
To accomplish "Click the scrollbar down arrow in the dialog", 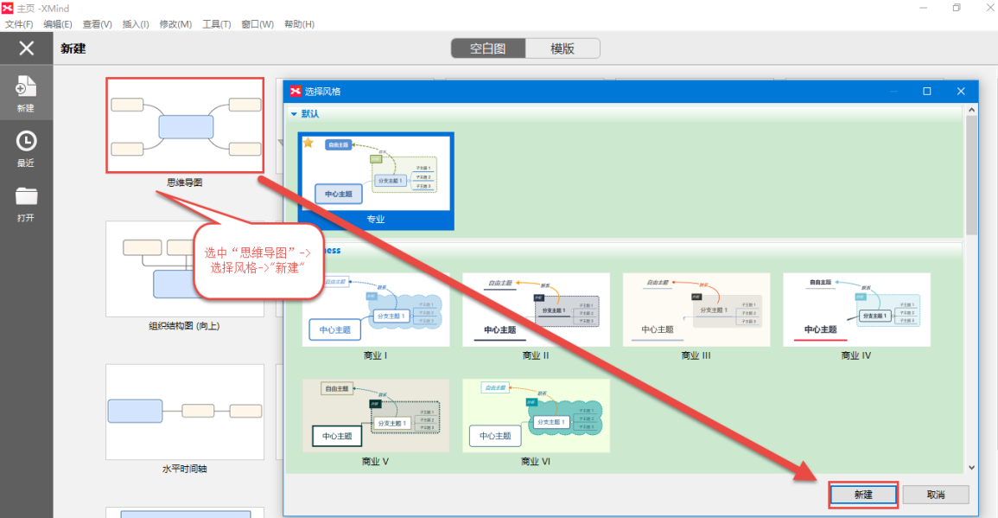I will click(971, 468).
